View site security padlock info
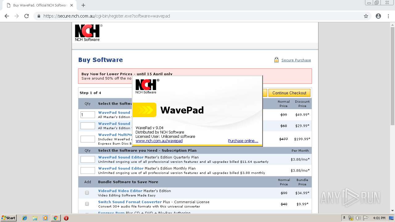This screenshot has height=222, width=395. click(39, 16)
